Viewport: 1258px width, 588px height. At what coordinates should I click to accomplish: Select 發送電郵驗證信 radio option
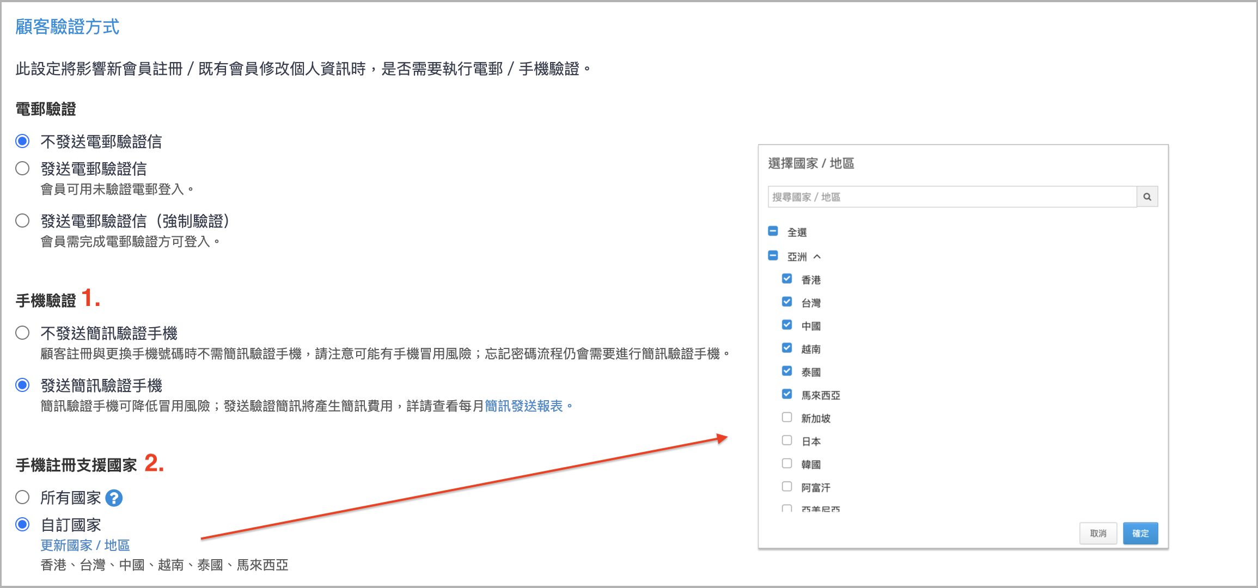click(x=22, y=169)
